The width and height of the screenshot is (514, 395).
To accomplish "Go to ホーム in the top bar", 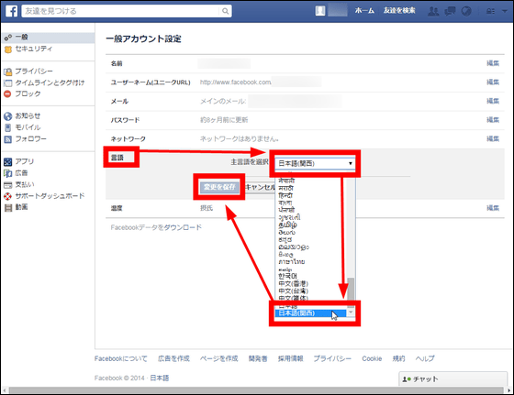I will [x=364, y=11].
